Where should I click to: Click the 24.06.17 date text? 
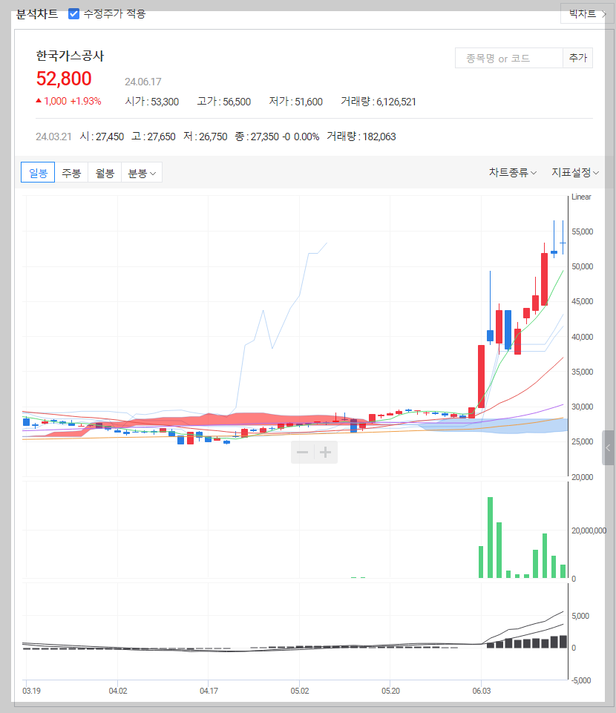[x=142, y=82]
